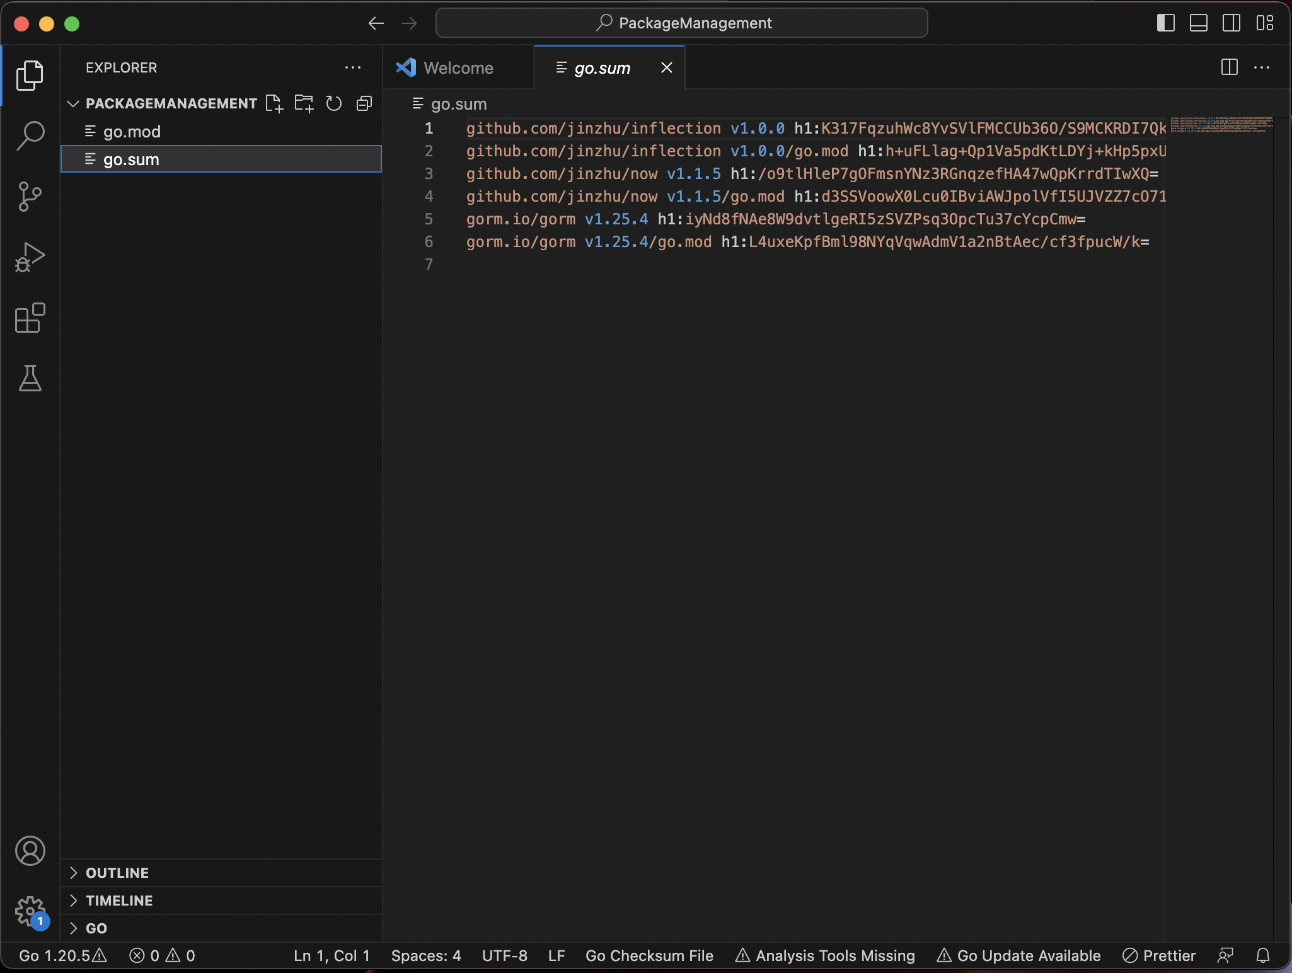This screenshot has height=973, width=1292.
Task: Open the Search view in activity bar
Action: 30,135
